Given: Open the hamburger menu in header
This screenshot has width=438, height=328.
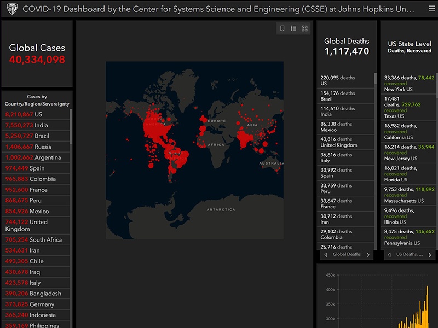Looking at the screenshot, I should 432,9.
